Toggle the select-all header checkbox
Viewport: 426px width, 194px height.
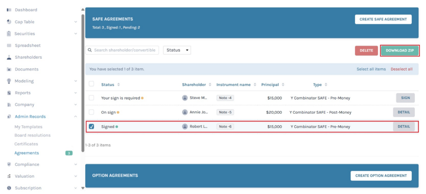[x=92, y=84]
